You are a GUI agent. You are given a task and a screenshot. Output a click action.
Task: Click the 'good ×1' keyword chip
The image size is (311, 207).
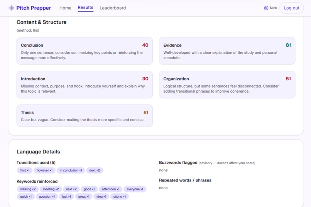[x=89, y=189]
